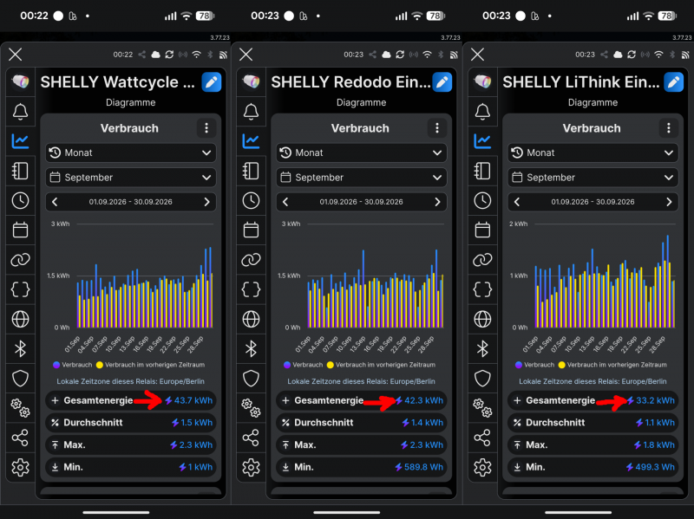This screenshot has width=694, height=519.
Task: Go to next month in Redodo date range
Action: (x=437, y=202)
